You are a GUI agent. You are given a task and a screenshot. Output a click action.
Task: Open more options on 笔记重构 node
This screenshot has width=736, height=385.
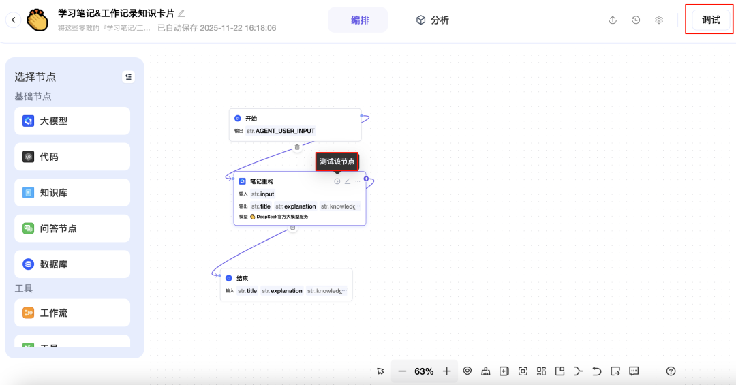(358, 181)
